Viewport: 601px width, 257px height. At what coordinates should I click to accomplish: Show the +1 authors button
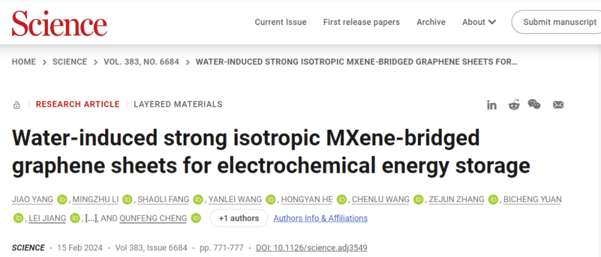pos(239,218)
